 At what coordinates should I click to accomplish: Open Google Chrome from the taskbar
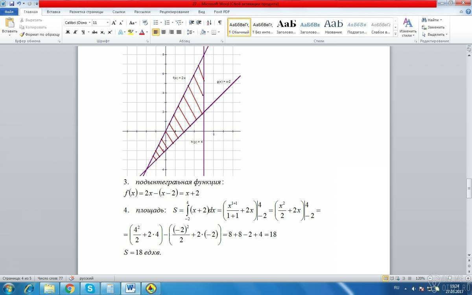pos(70,289)
